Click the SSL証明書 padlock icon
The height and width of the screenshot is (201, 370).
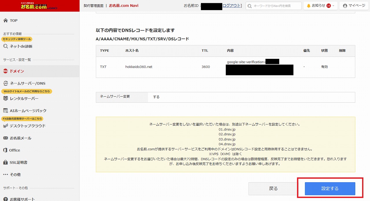[5, 162]
